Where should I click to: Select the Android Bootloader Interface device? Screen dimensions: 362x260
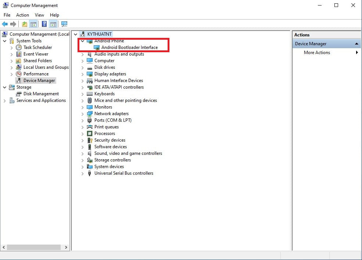tap(129, 47)
